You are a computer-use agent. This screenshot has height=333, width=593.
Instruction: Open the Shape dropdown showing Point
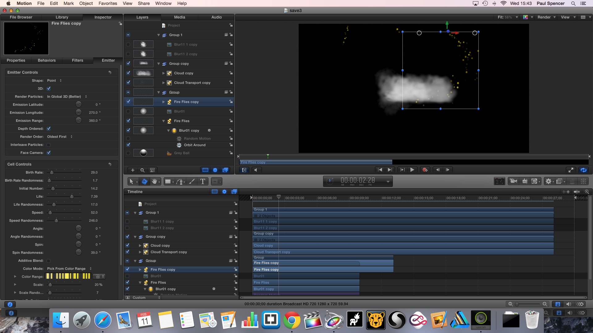point(54,80)
